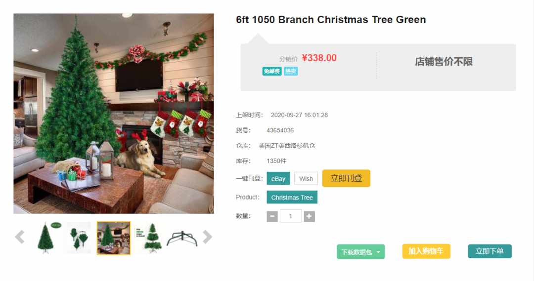View tree branch detail thumbnail
Image resolution: width=534 pixels, height=281 pixels.
[79, 238]
